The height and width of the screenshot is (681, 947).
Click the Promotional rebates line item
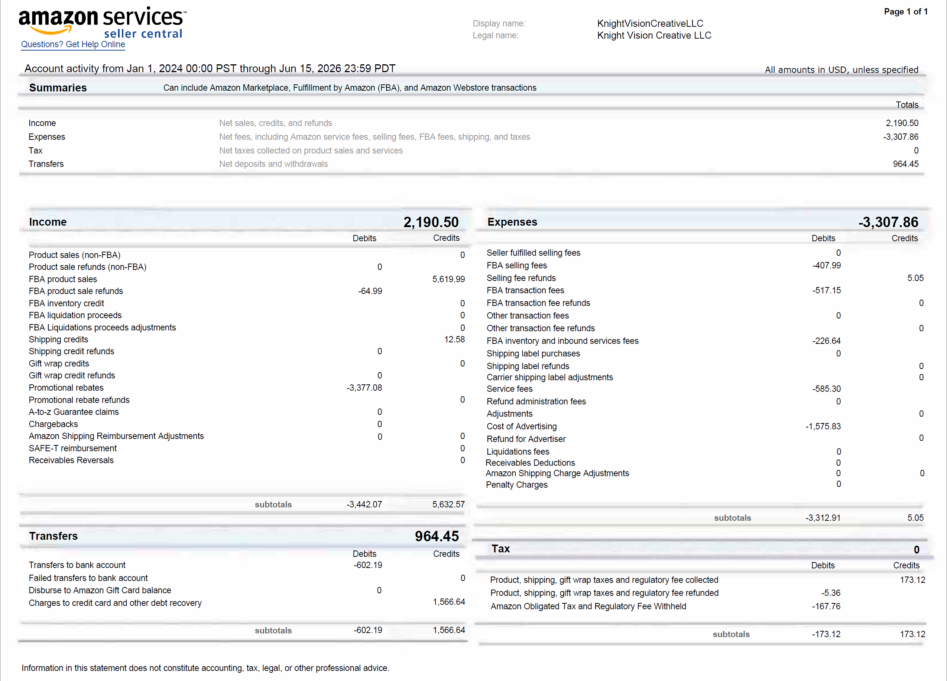coord(66,388)
